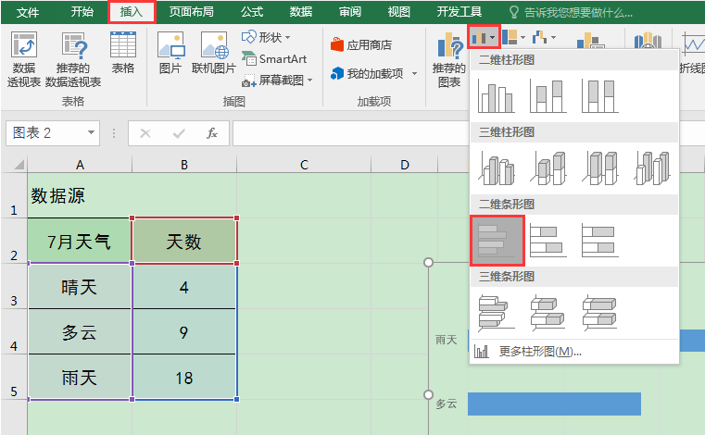
Task: Toggle the column chart dropdown button
Action: pyautogui.click(x=484, y=37)
